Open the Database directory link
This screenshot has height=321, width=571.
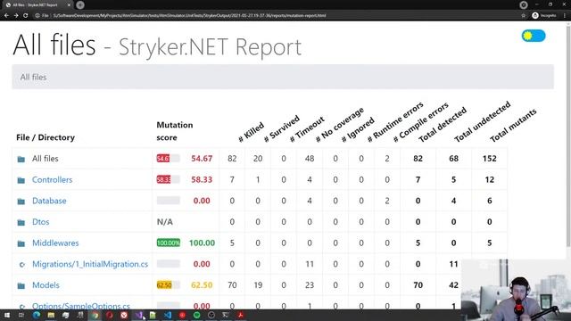coord(49,201)
